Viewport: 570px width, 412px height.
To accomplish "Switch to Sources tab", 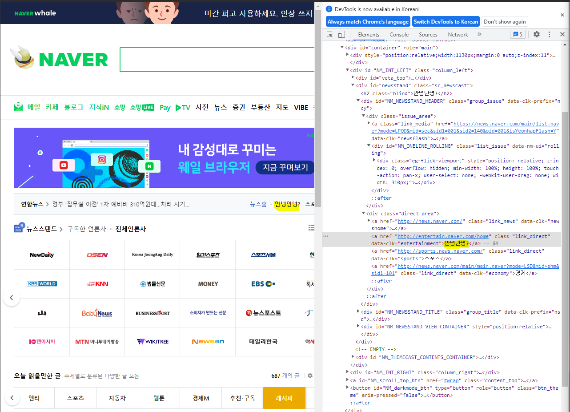I will click(x=428, y=34).
